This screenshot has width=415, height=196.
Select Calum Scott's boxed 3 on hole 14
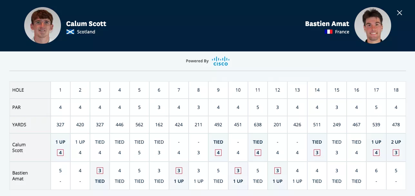[x=317, y=153]
